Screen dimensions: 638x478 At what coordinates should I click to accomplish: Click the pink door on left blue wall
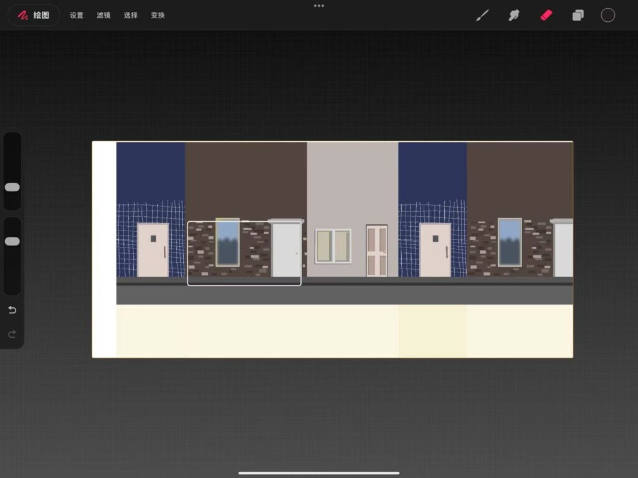(x=153, y=250)
